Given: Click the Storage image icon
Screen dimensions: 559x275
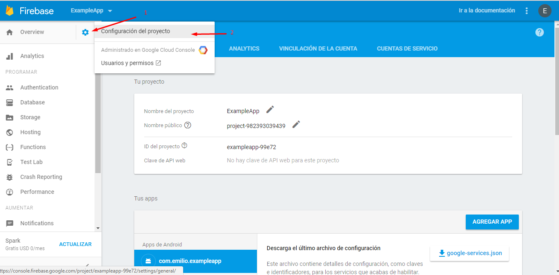Looking at the screenshot, I should click(10, 117).
